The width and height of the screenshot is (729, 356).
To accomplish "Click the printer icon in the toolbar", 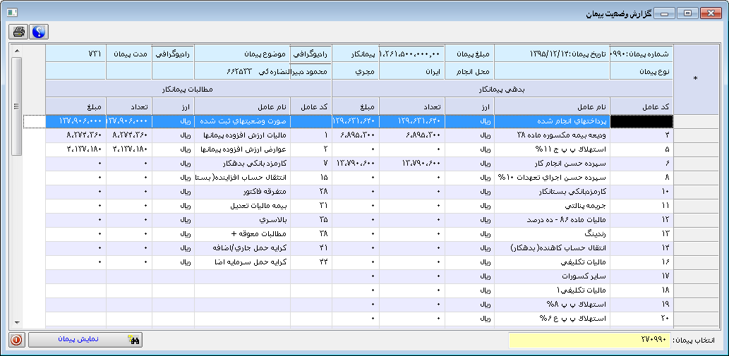I will point(18,32).
